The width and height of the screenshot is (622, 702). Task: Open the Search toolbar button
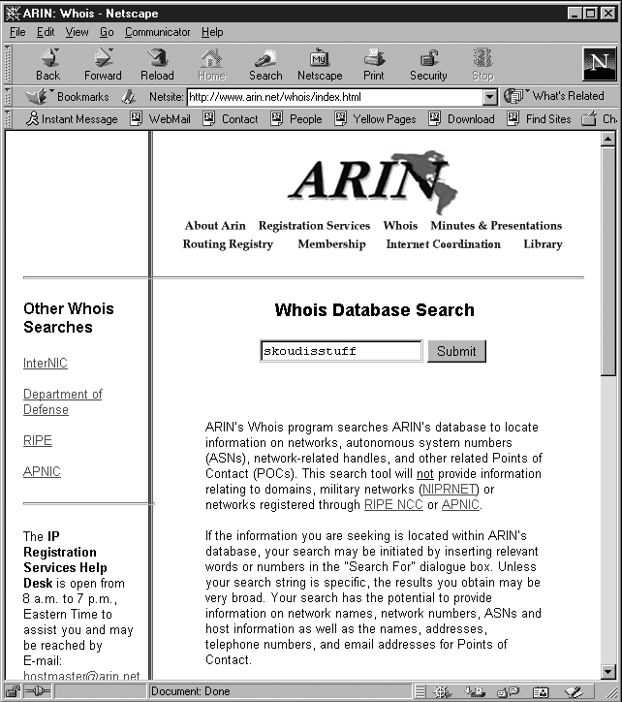click(x=265, y=64)
